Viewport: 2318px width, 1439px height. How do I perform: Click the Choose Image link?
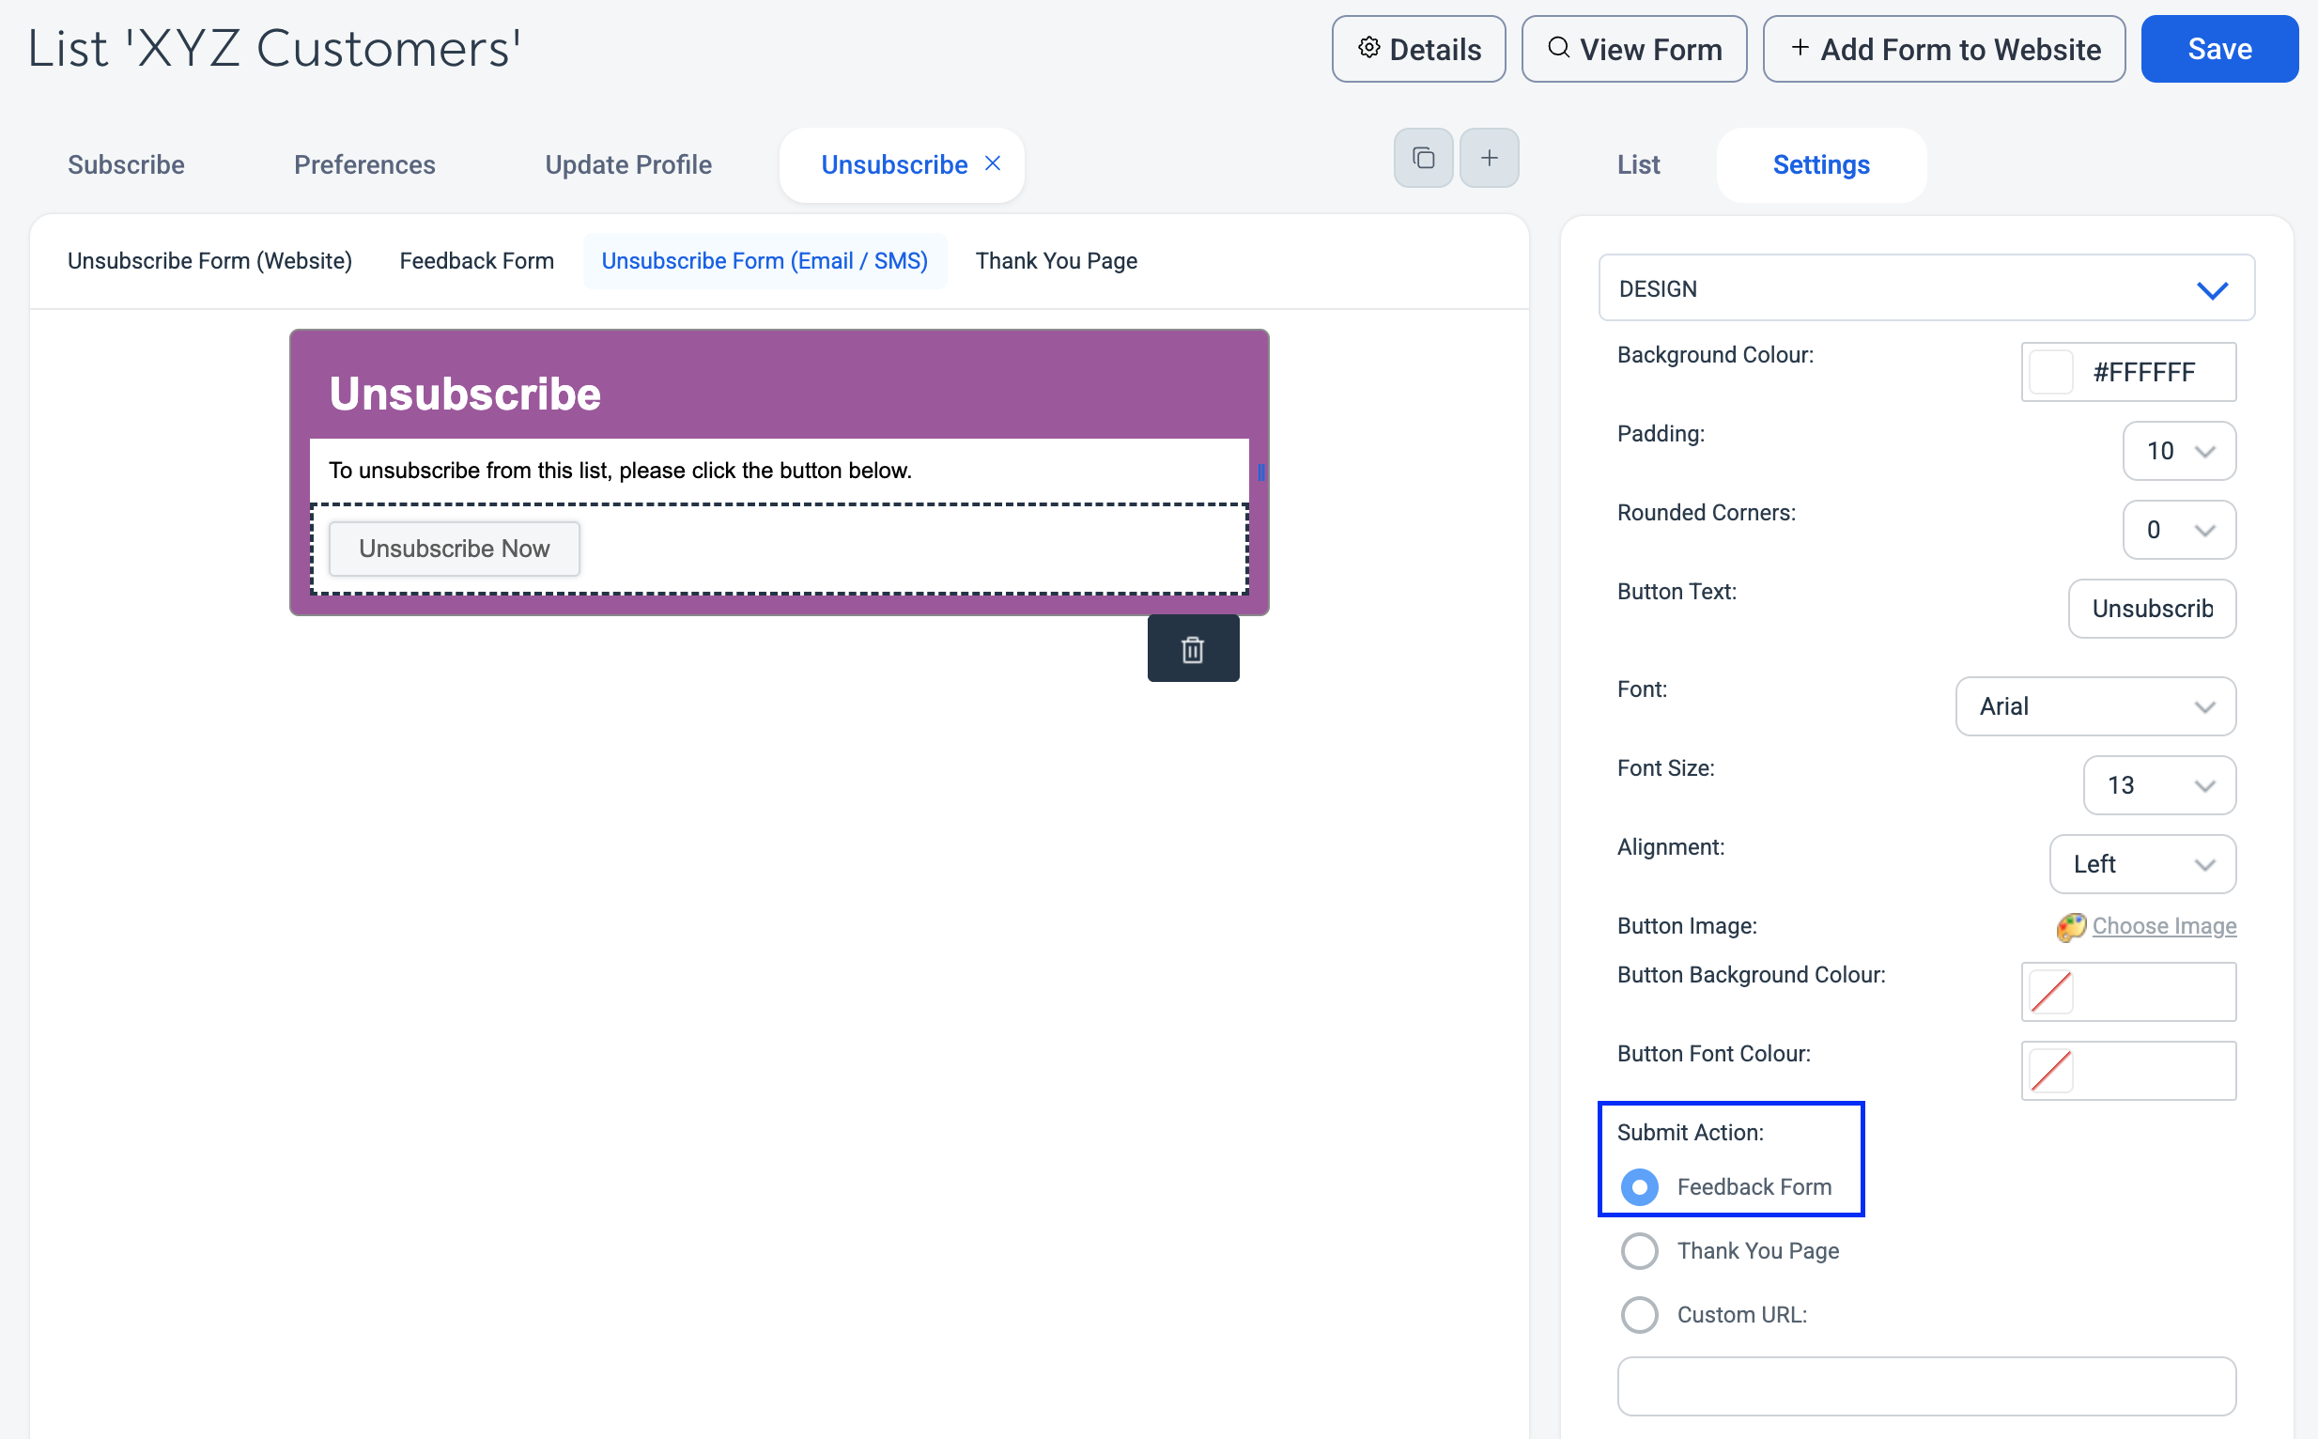pos(2164,926)
